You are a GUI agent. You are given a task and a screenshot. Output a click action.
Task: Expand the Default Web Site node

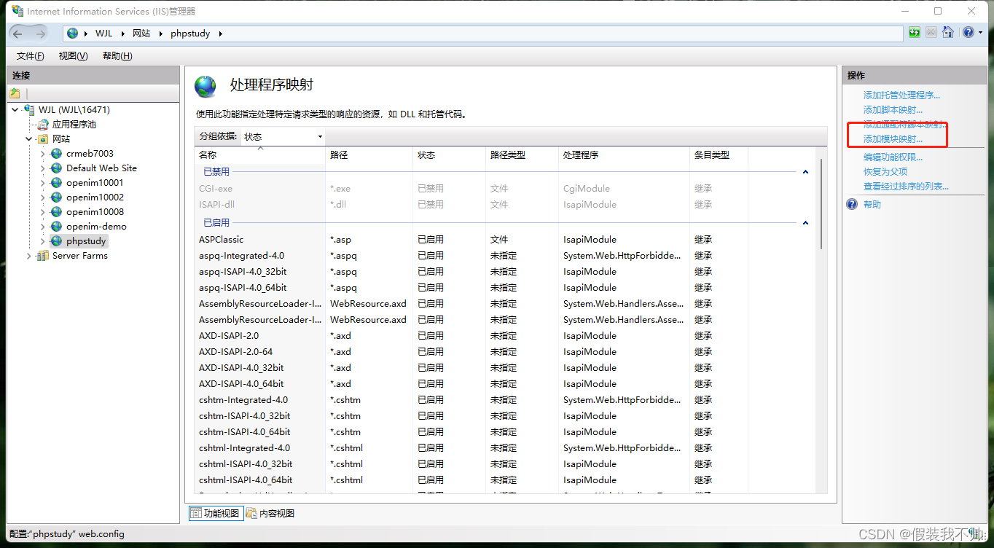click(43, 168)
